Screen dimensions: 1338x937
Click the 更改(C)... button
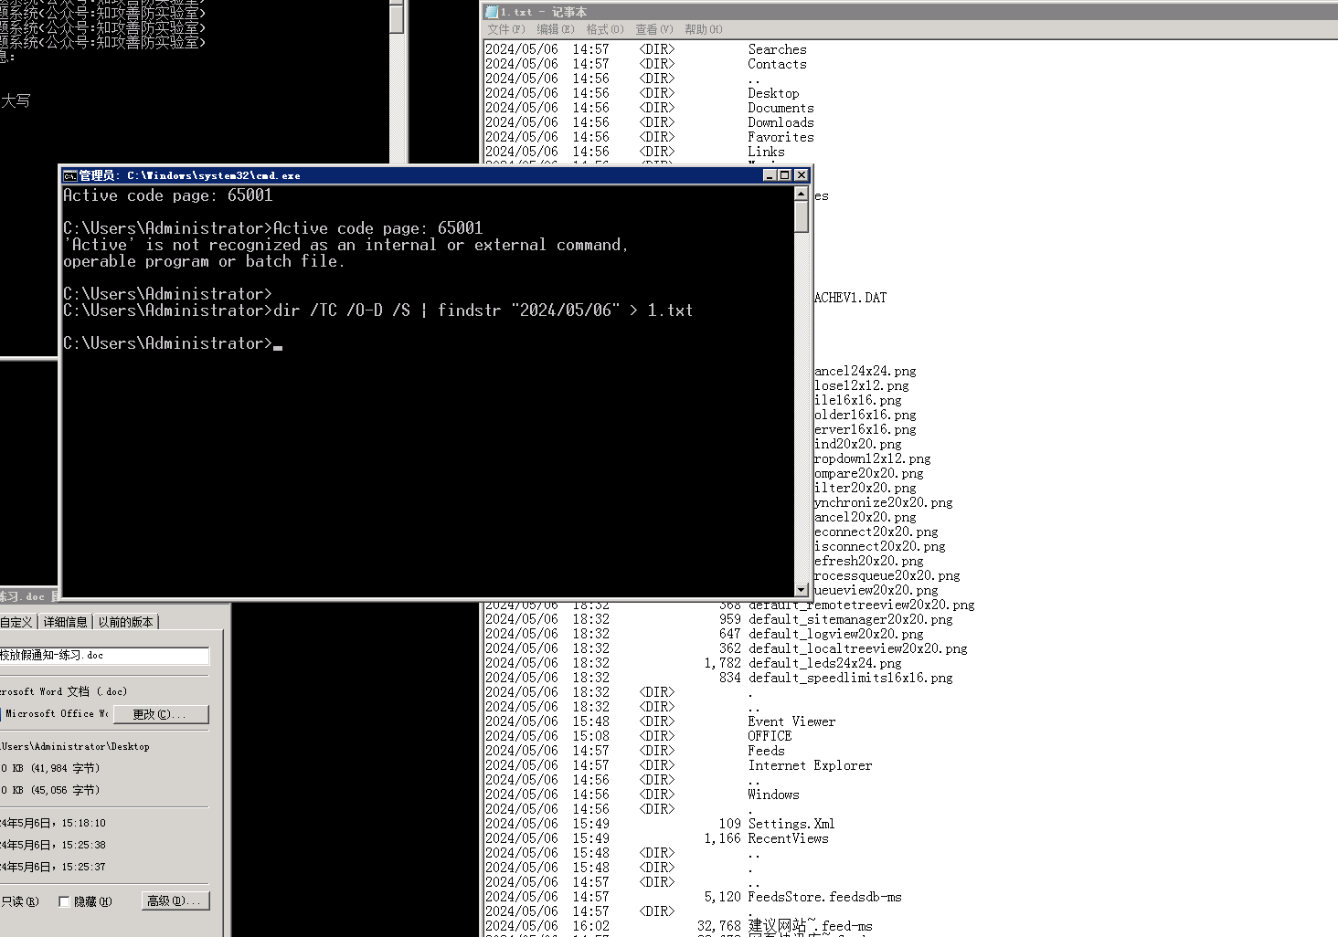point(158,714)
